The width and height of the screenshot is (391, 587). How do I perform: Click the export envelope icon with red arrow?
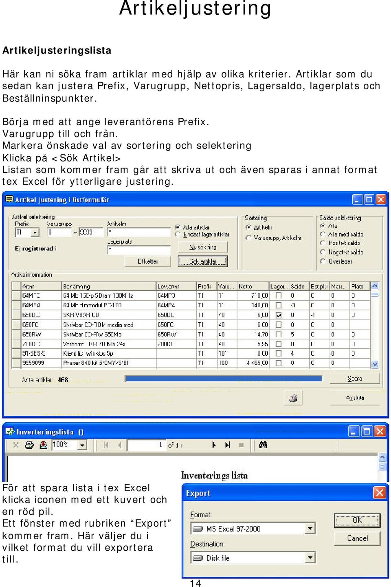(43, 445)
